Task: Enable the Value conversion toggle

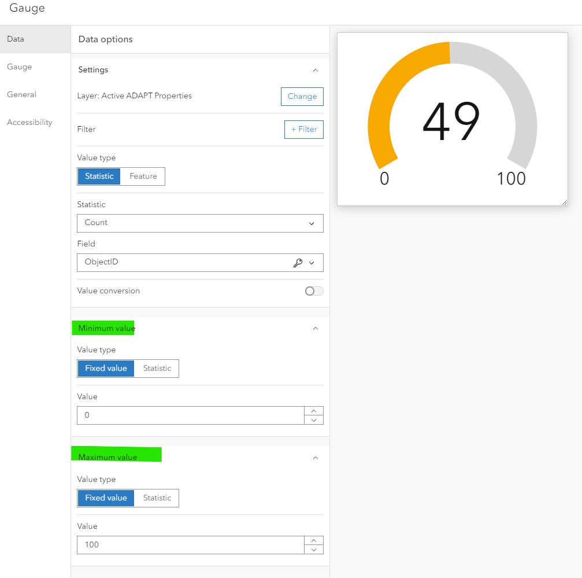Action: [313, 291]
